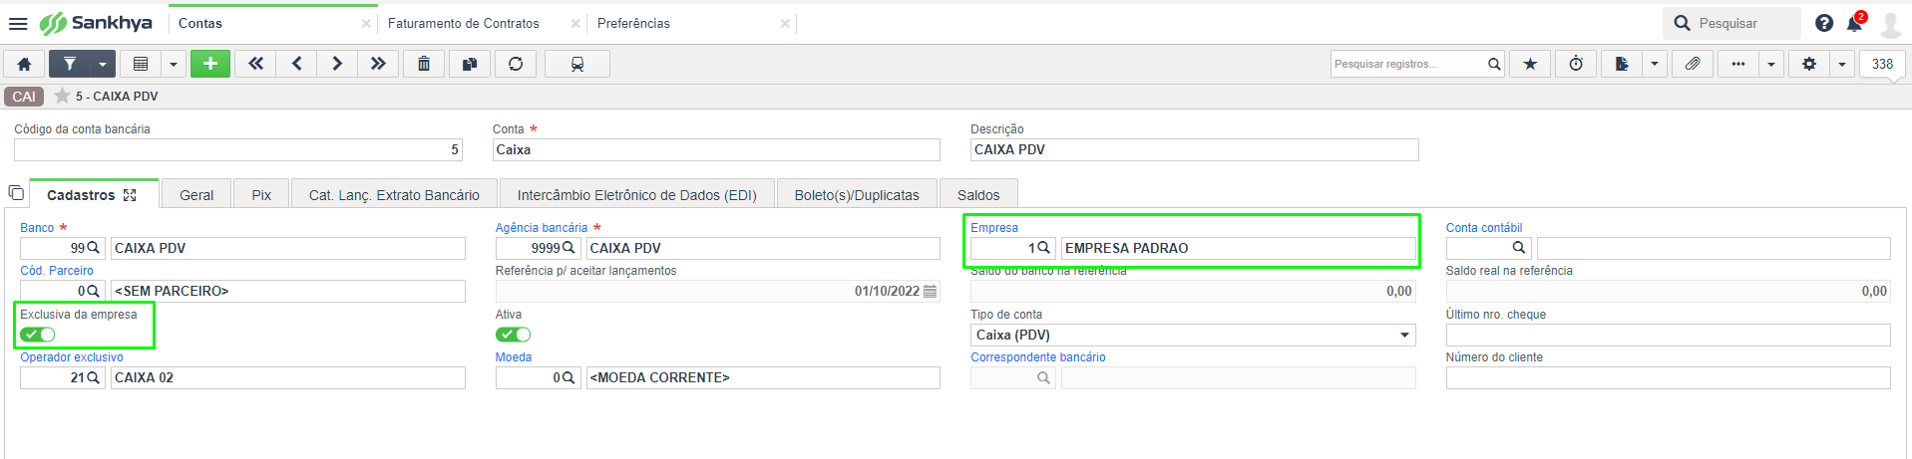
Task: Click the train icon toolbar button
Action: [x=576, y=64]
